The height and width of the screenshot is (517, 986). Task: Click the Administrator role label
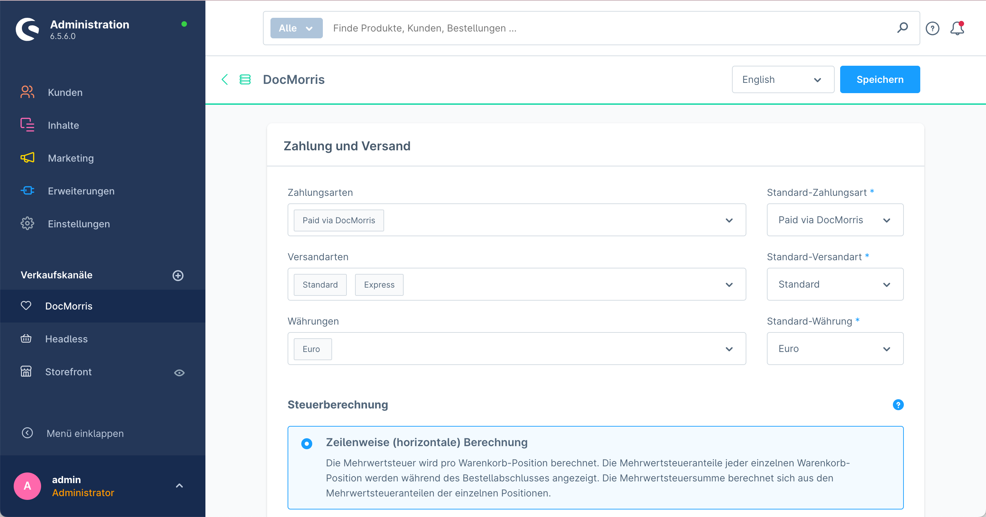[x=83, y=493]
